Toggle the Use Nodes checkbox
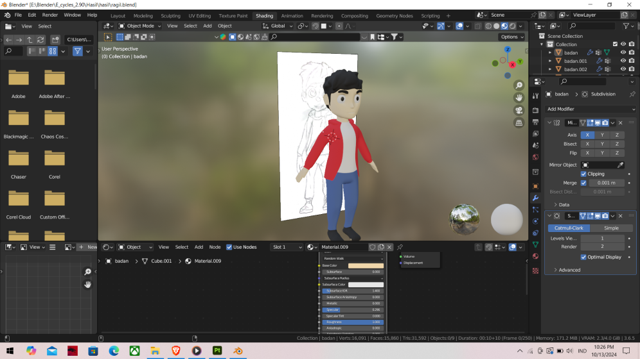The image size is (640, 359). 229,247
